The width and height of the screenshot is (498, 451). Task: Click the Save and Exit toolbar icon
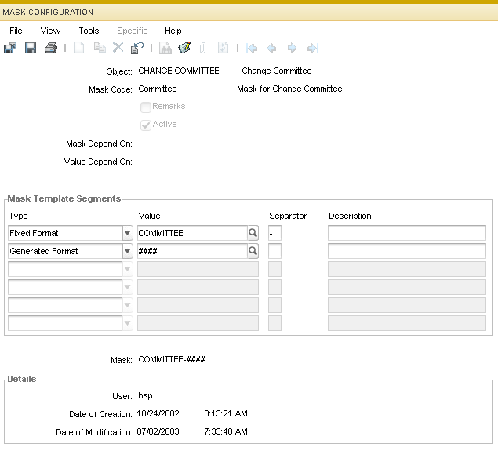click(x=10, y=49)
